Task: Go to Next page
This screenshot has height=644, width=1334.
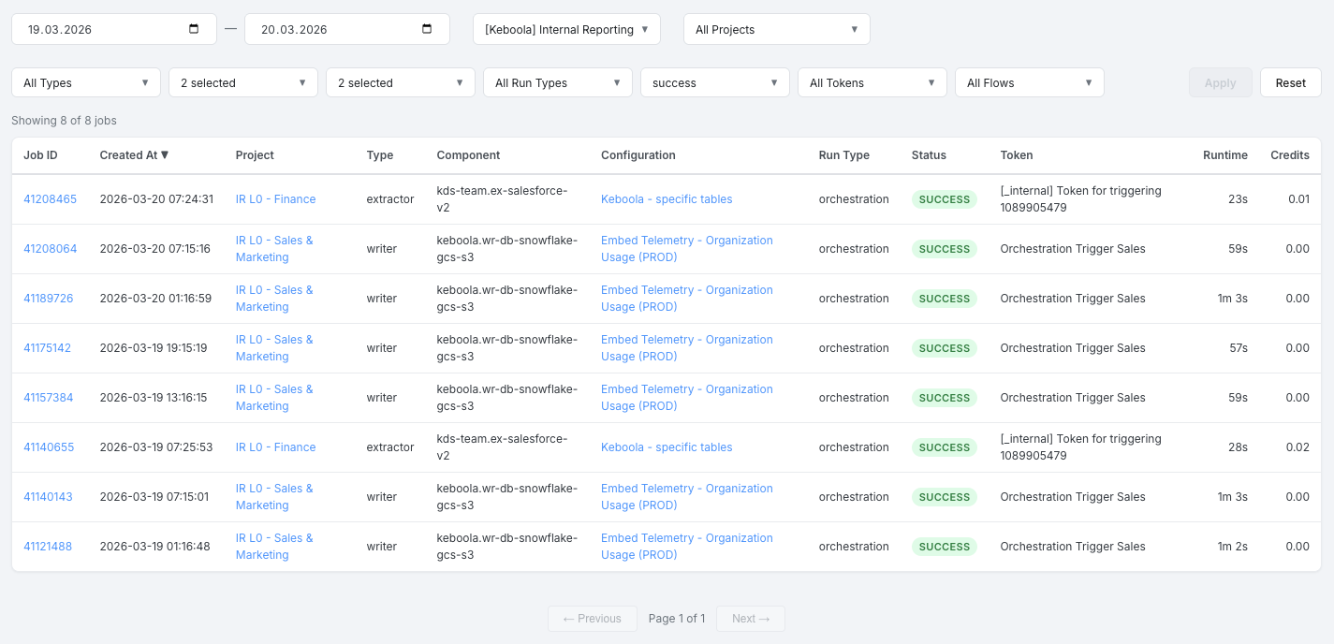Action: coord(751,619)
